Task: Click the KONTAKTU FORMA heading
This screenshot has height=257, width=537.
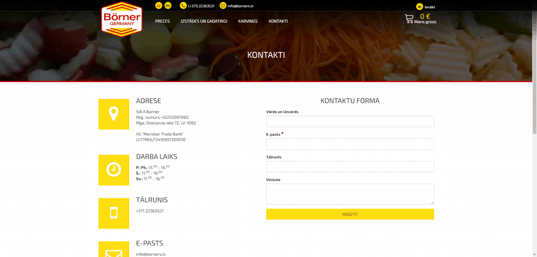Action: [x=350, y=101]
